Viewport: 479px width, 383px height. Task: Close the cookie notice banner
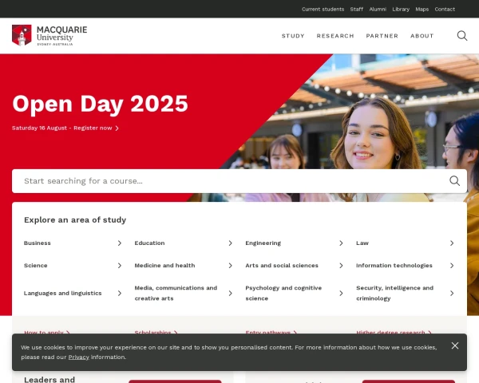[x=455, y=345]
